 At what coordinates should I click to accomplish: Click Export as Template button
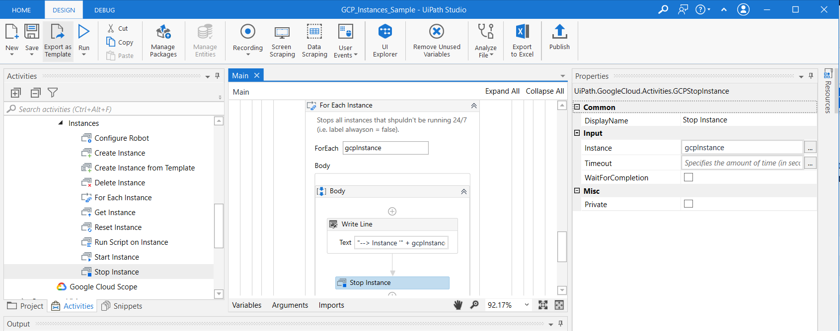tap(58, 41)
